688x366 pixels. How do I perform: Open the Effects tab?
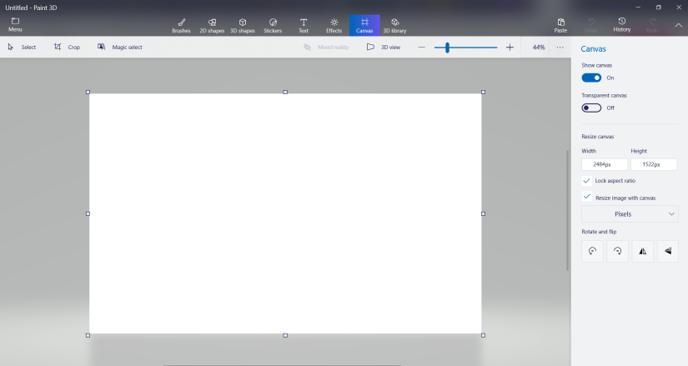click(334, 26)
